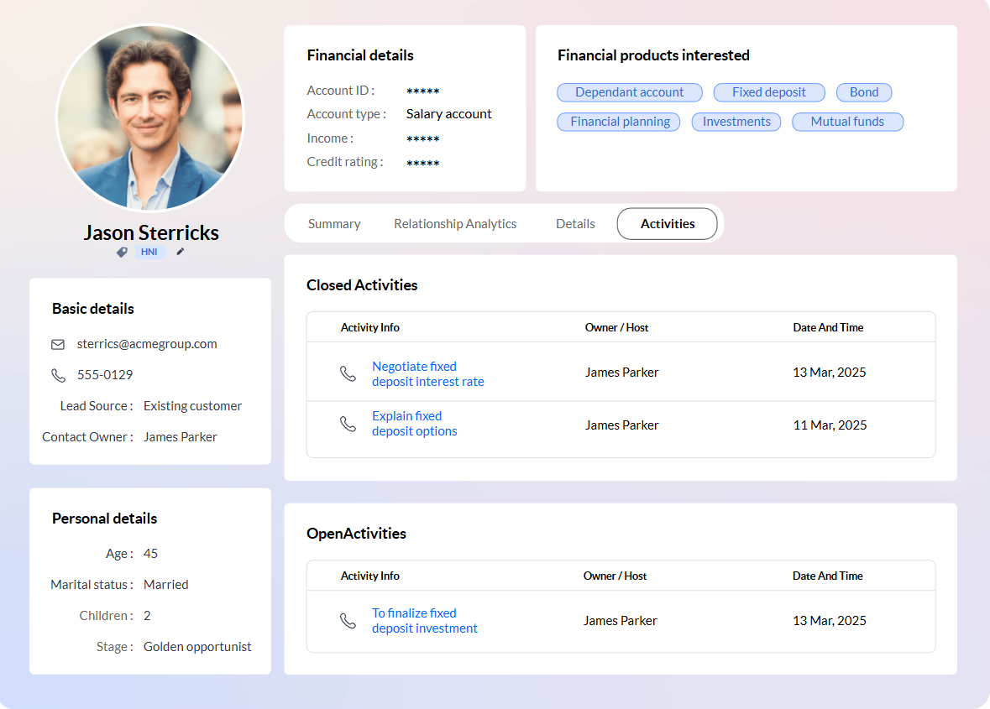Open the Negotiate fixed deposit interest rate activity

pos(427,373)
